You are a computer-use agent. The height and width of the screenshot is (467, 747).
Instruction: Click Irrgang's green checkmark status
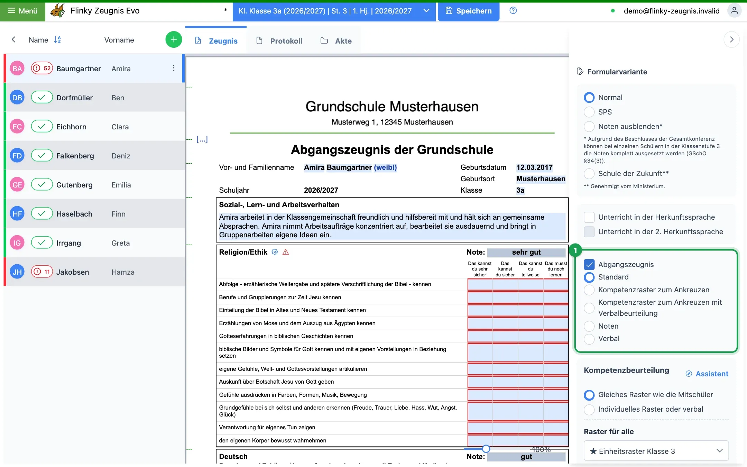tap(42, 243)
